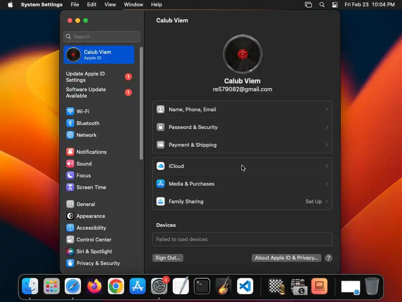402x302 pixels.
Task: Open Spotlight search in menu bar
Action: point(322,5)
